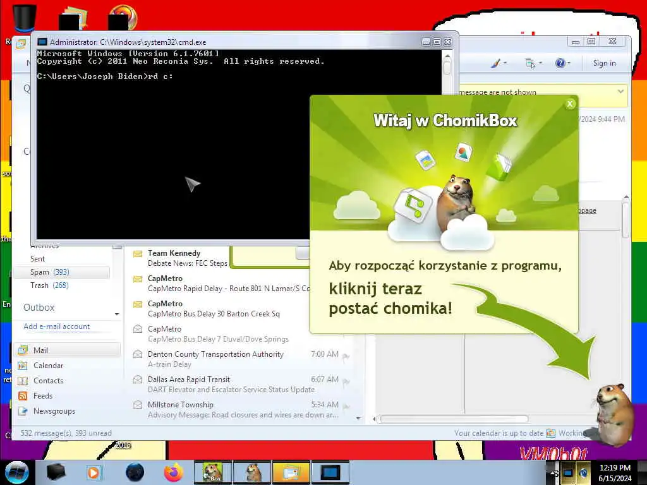Close the ChomikBox welcome popup
The width and height of the screenshot is (647, 485).
pyautogui.click(x=570, y=104)
